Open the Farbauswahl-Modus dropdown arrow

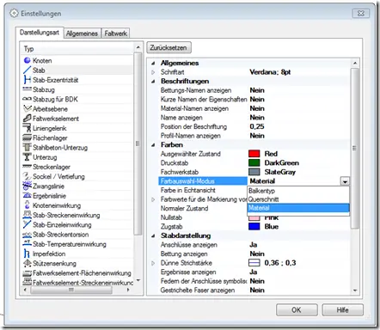pyautogui.click(x=345, y=181)
